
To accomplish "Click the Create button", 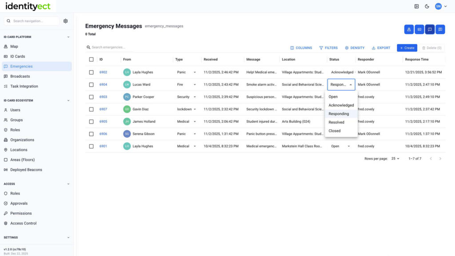I will [x=407, y=48].
